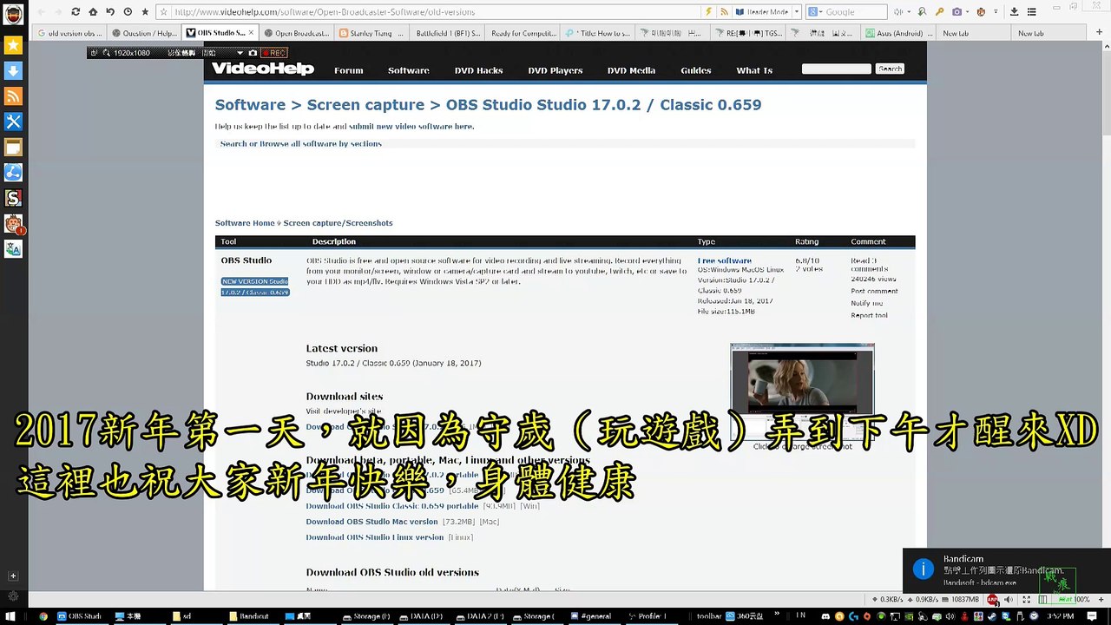Open the DVD Media menu
Screen dimensions: 1111x625
pos(631,70)
